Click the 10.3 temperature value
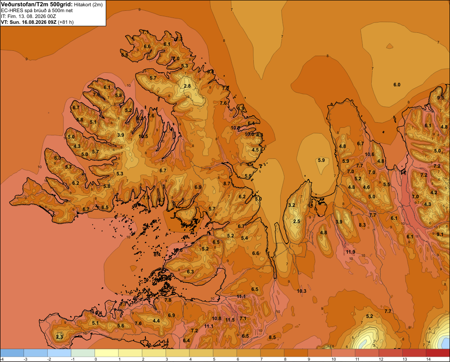Image resolution: width=450 pixels, height=362 pixels. pyautogui.click(x=301, y=291)
